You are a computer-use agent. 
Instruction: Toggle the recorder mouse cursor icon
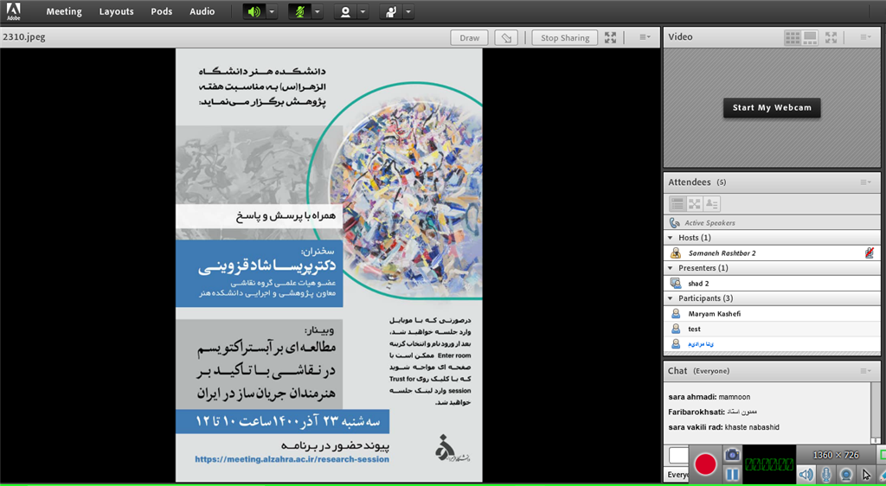pyautogui.click(x=865, y=475)
